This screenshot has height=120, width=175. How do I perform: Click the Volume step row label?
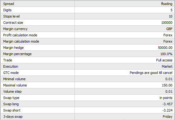pos(12,91)
